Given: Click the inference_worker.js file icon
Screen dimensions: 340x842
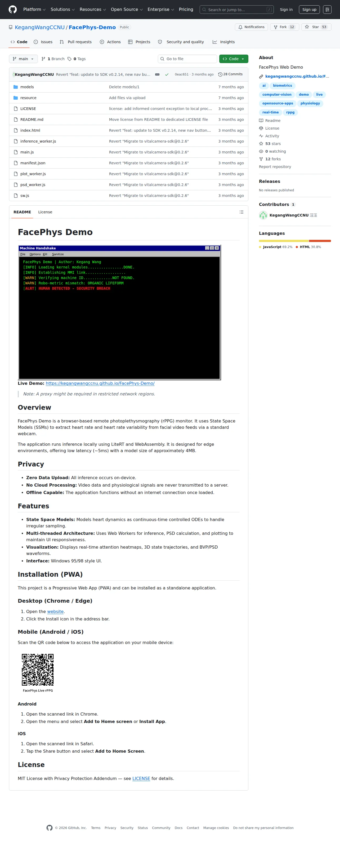Looking at the screenshot, I should click(15, 141).
